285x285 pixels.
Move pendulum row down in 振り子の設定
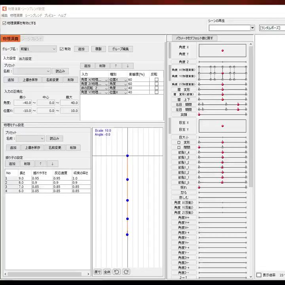click(53, 164)
